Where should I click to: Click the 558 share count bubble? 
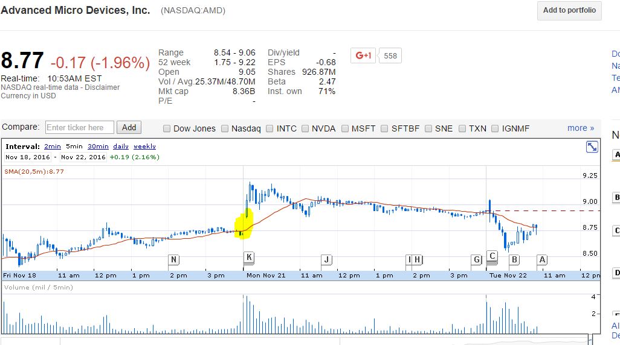pos(390,55)
